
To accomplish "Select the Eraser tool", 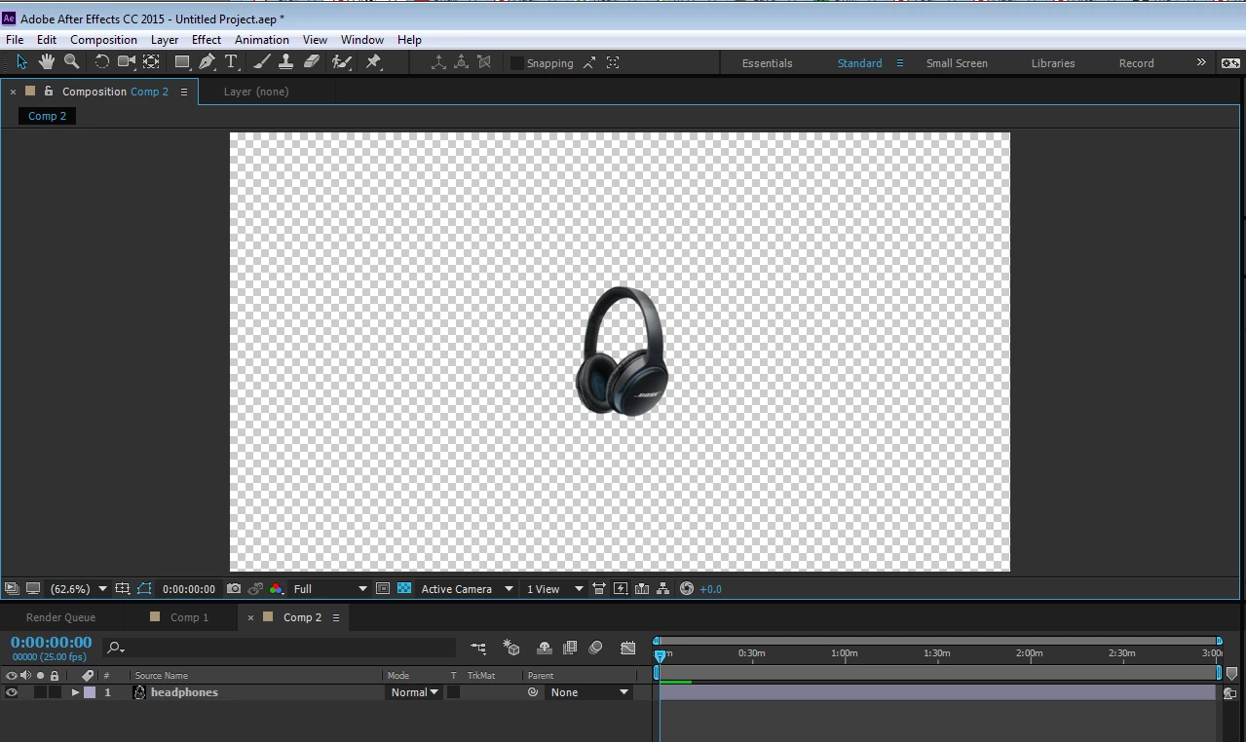I will [x=311, y=61].
